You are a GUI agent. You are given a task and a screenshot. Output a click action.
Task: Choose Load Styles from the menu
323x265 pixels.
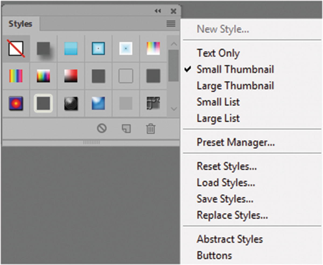point(226,183)
